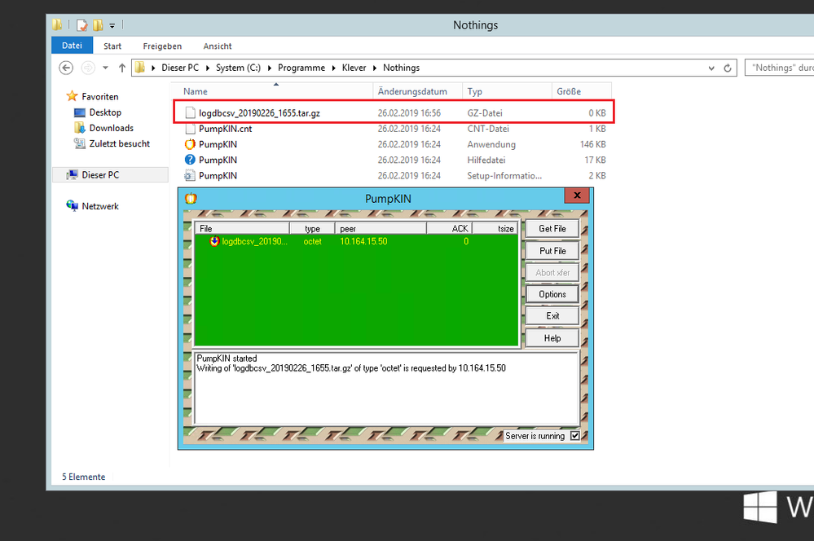814x541 pixels.
Task: Expand the Quick Access Toolbar customize arrow
Action: click(x=112, y=25)
